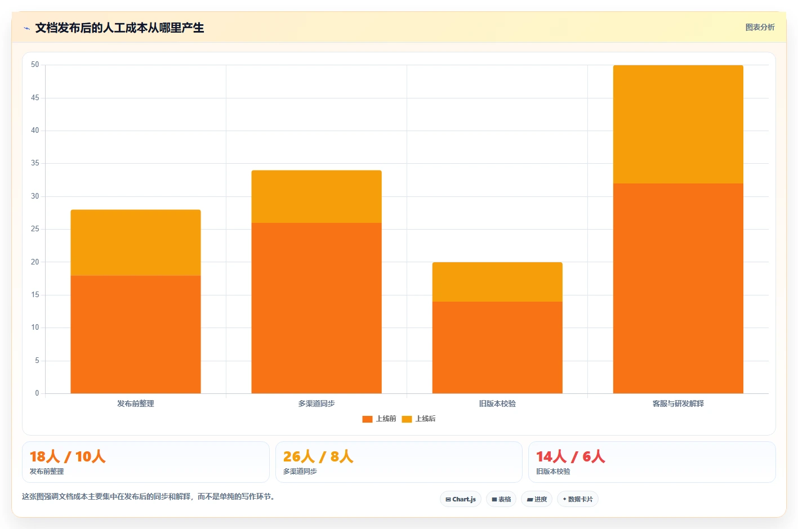Click the 旧版本校验 caption under 14人 / 6人

(553, 472)
